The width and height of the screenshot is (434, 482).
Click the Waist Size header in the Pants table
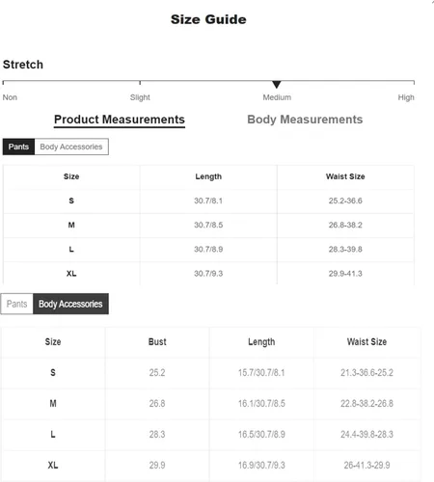(x=345, y=176)
